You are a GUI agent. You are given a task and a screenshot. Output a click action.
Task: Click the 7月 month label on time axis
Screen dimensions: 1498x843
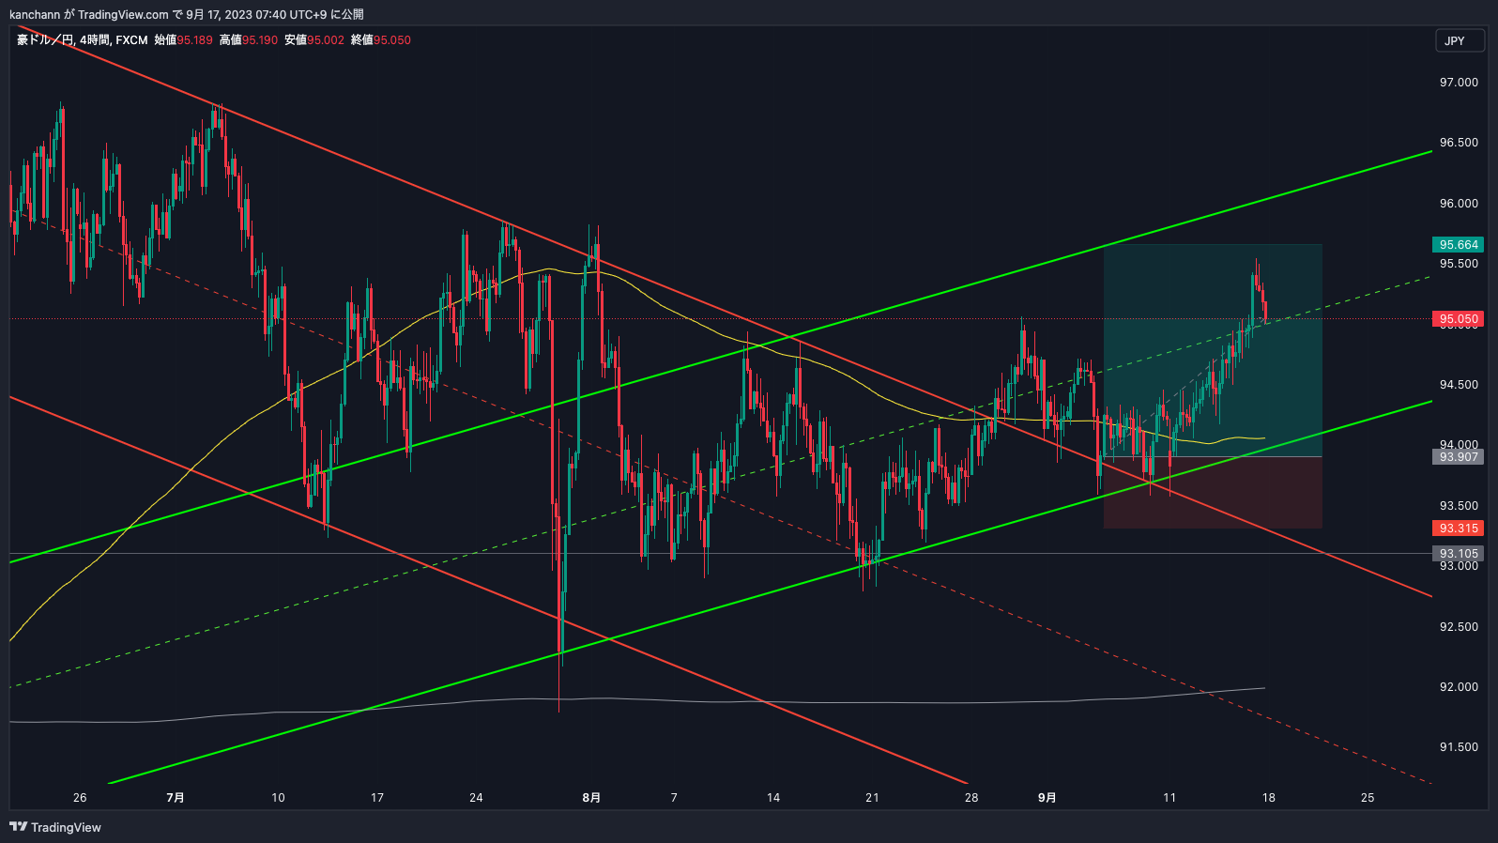pos(175,798)
